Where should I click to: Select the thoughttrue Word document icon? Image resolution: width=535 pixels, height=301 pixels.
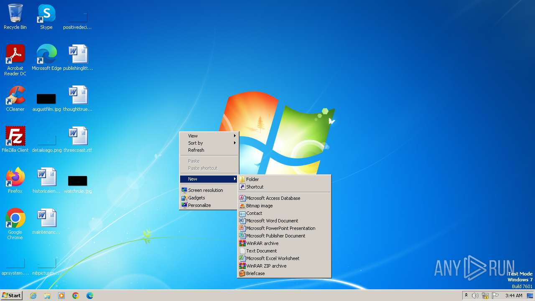[x=78, y=99]
